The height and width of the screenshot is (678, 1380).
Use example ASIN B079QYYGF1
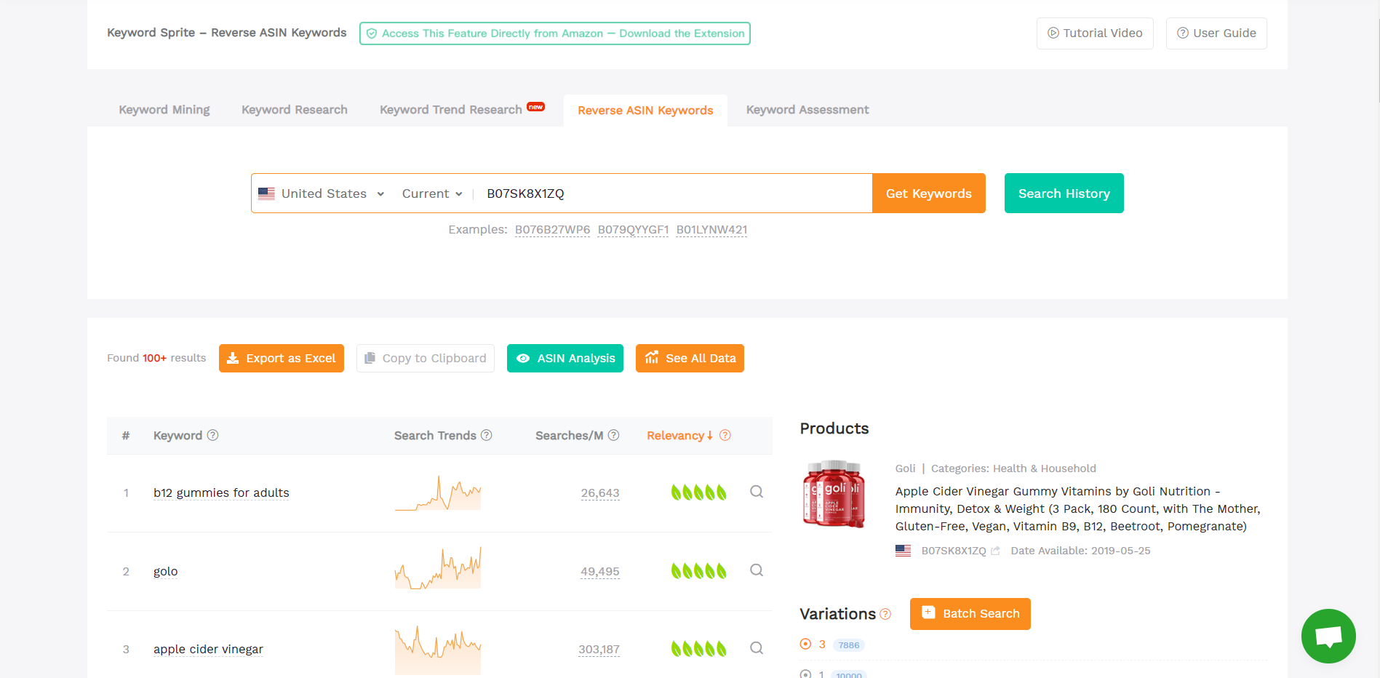pyautogui.click(x=633, y=230)
